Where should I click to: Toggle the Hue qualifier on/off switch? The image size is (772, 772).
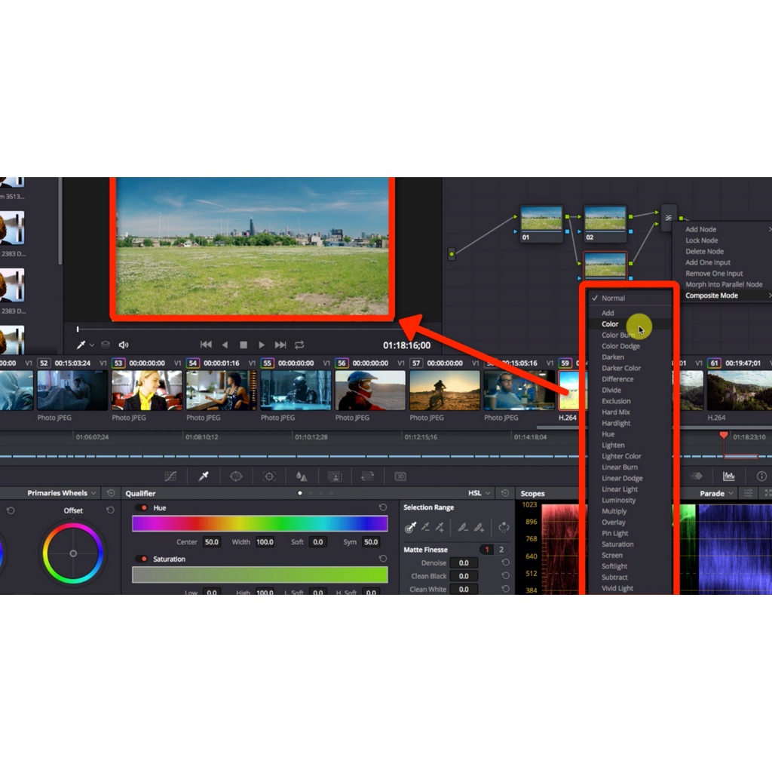point(141,508)
